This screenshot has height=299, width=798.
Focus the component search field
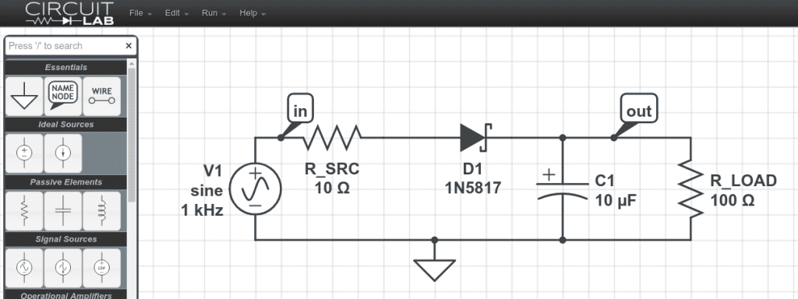pyautogui.click(x=65, y=46)
